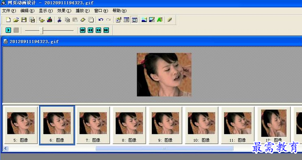Viewport: 302px width, 160px height.
Task: Step back to previous frame
Action: click(x=90, y=30)
